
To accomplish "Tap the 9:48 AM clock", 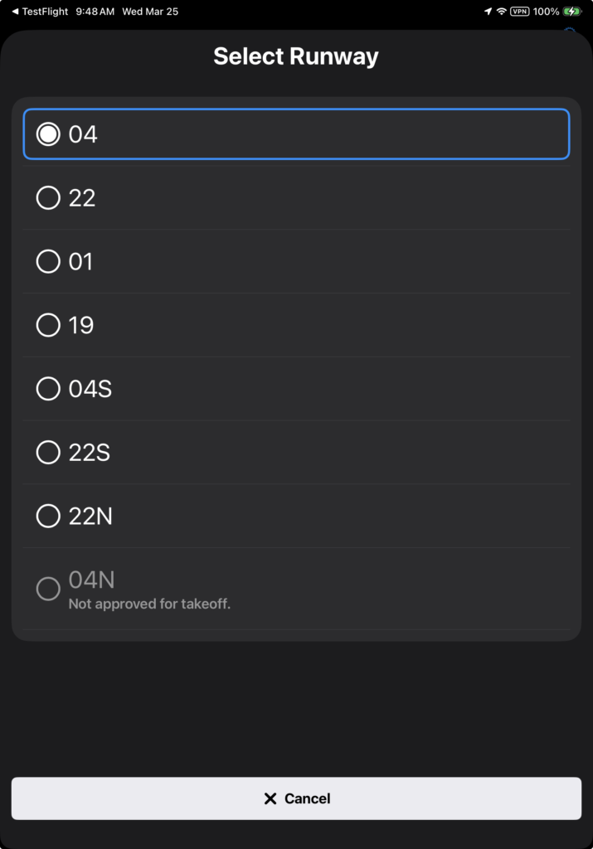I will tap(94, 12).
